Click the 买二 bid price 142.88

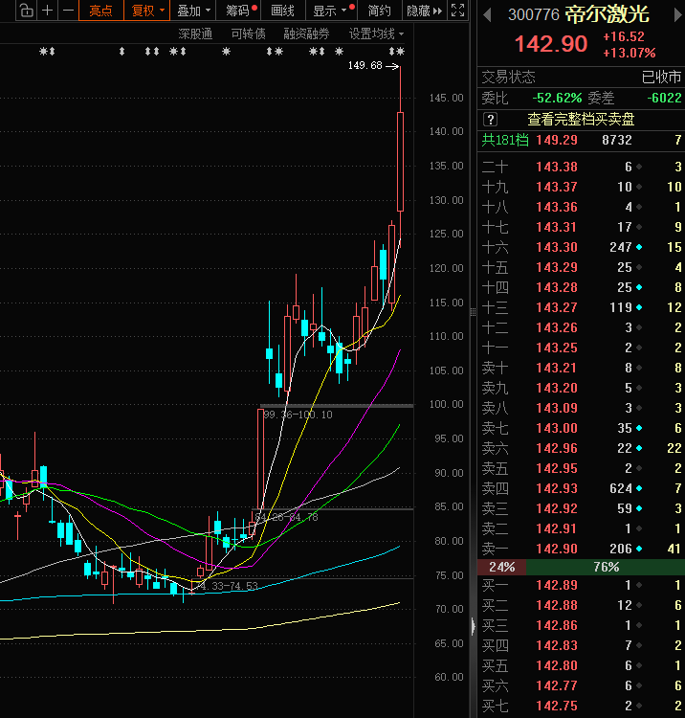click(x=557, y=605)
